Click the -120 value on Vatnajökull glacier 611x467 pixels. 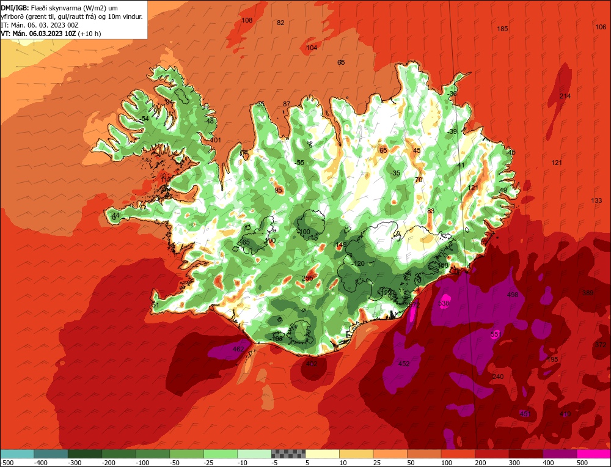click(357, 263)
